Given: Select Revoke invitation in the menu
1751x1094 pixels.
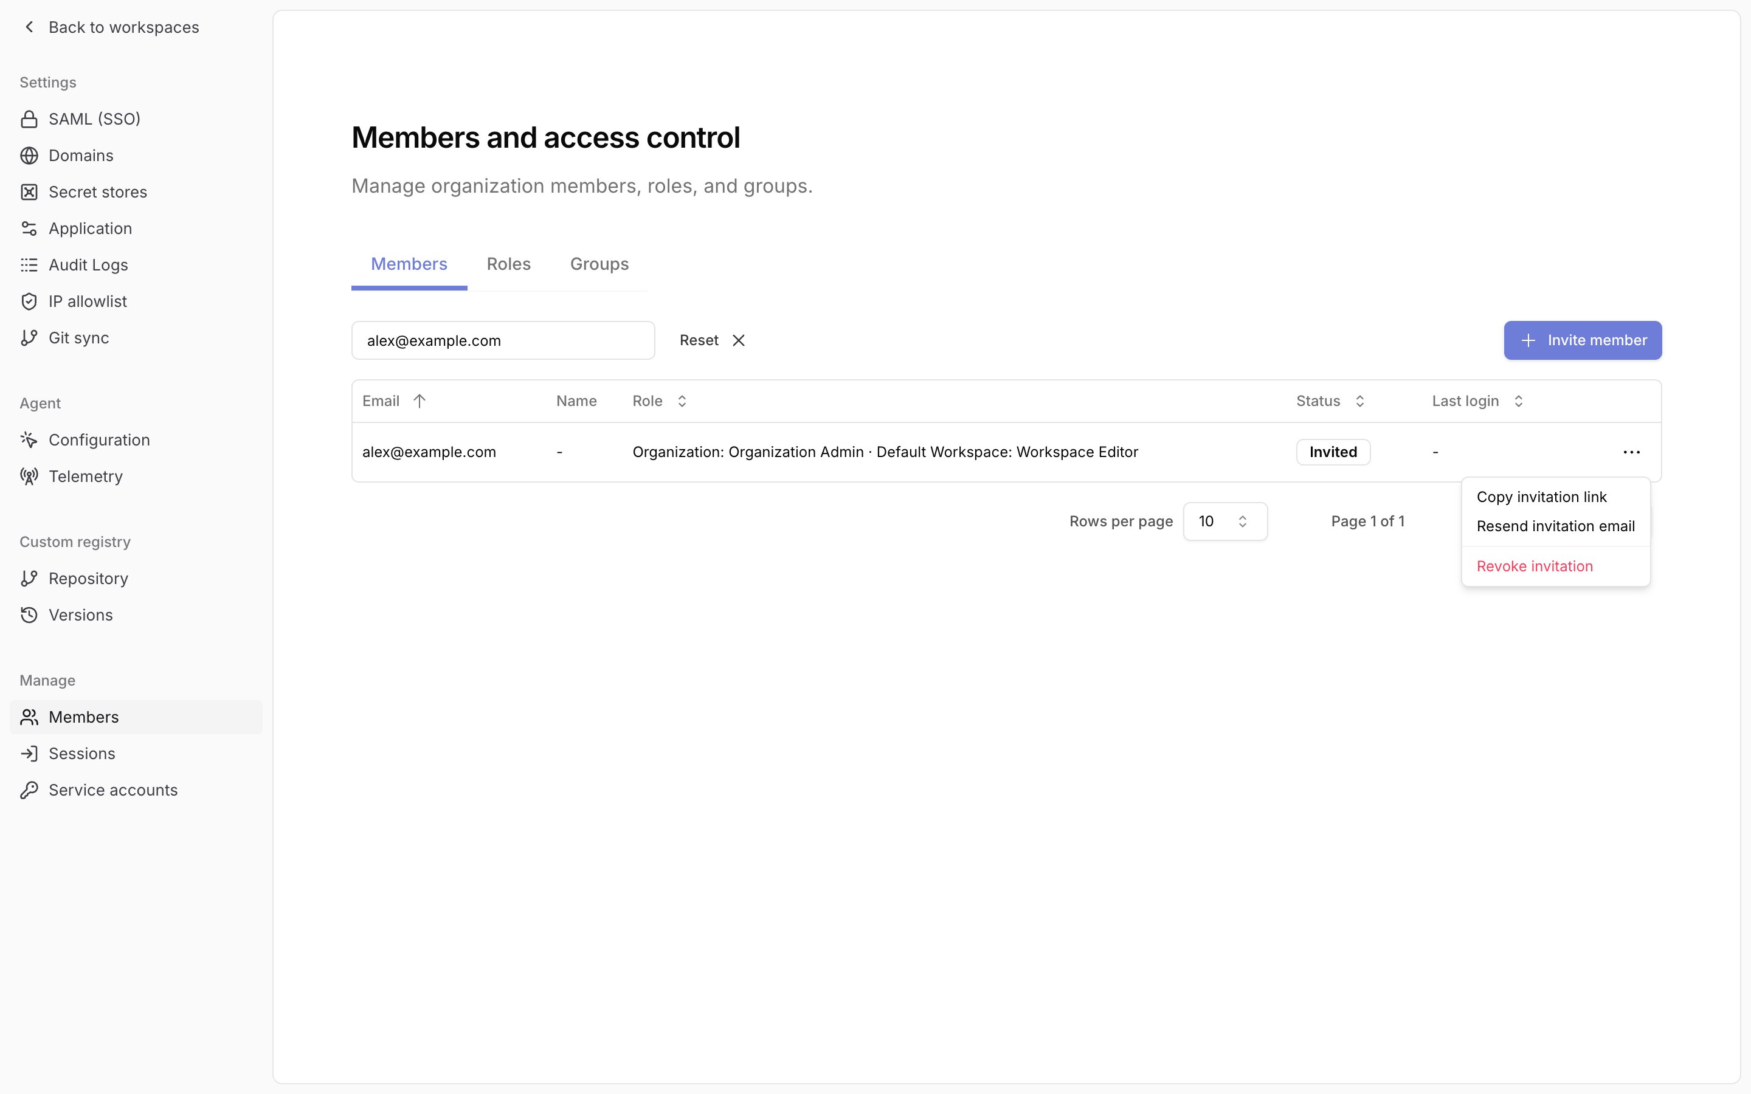Looking at the screenshot, I should point(1556,566).
